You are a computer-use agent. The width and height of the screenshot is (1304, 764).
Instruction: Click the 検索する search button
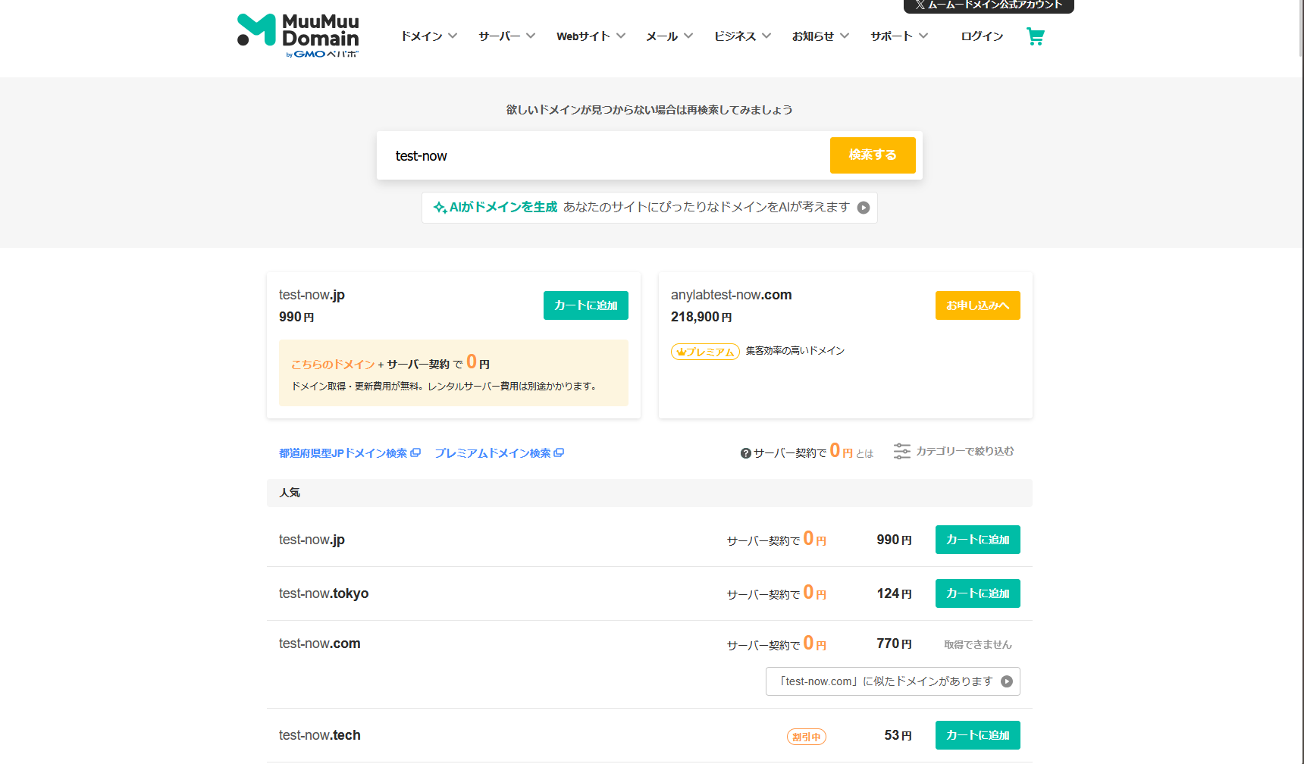tap(873, 155)
